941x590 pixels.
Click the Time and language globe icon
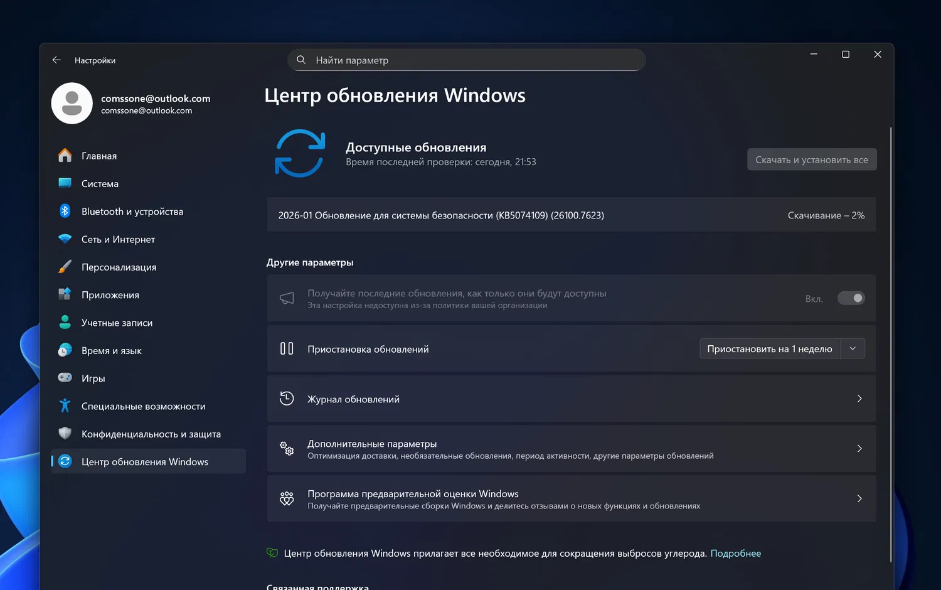pos(65,350)
